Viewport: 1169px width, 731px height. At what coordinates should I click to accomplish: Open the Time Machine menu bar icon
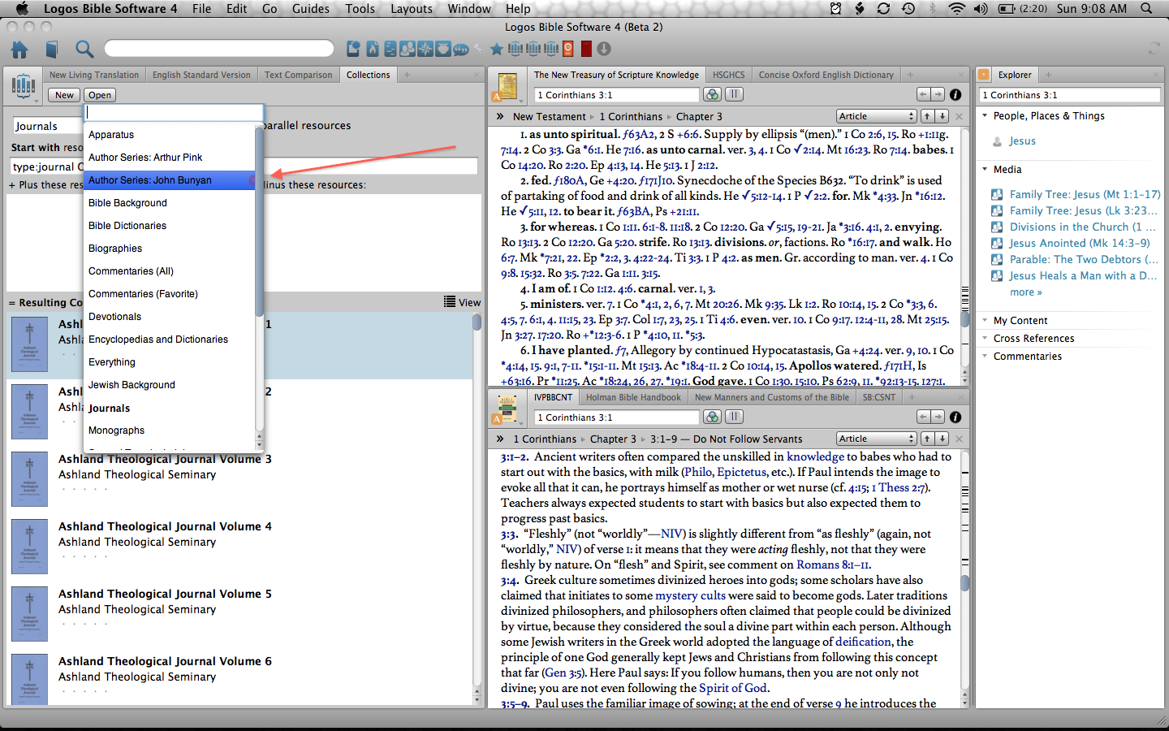pyautogui.click(x=908, y=9)
